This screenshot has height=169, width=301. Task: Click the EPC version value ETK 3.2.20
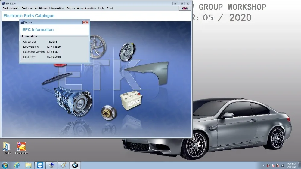click(x=54, y=47)
